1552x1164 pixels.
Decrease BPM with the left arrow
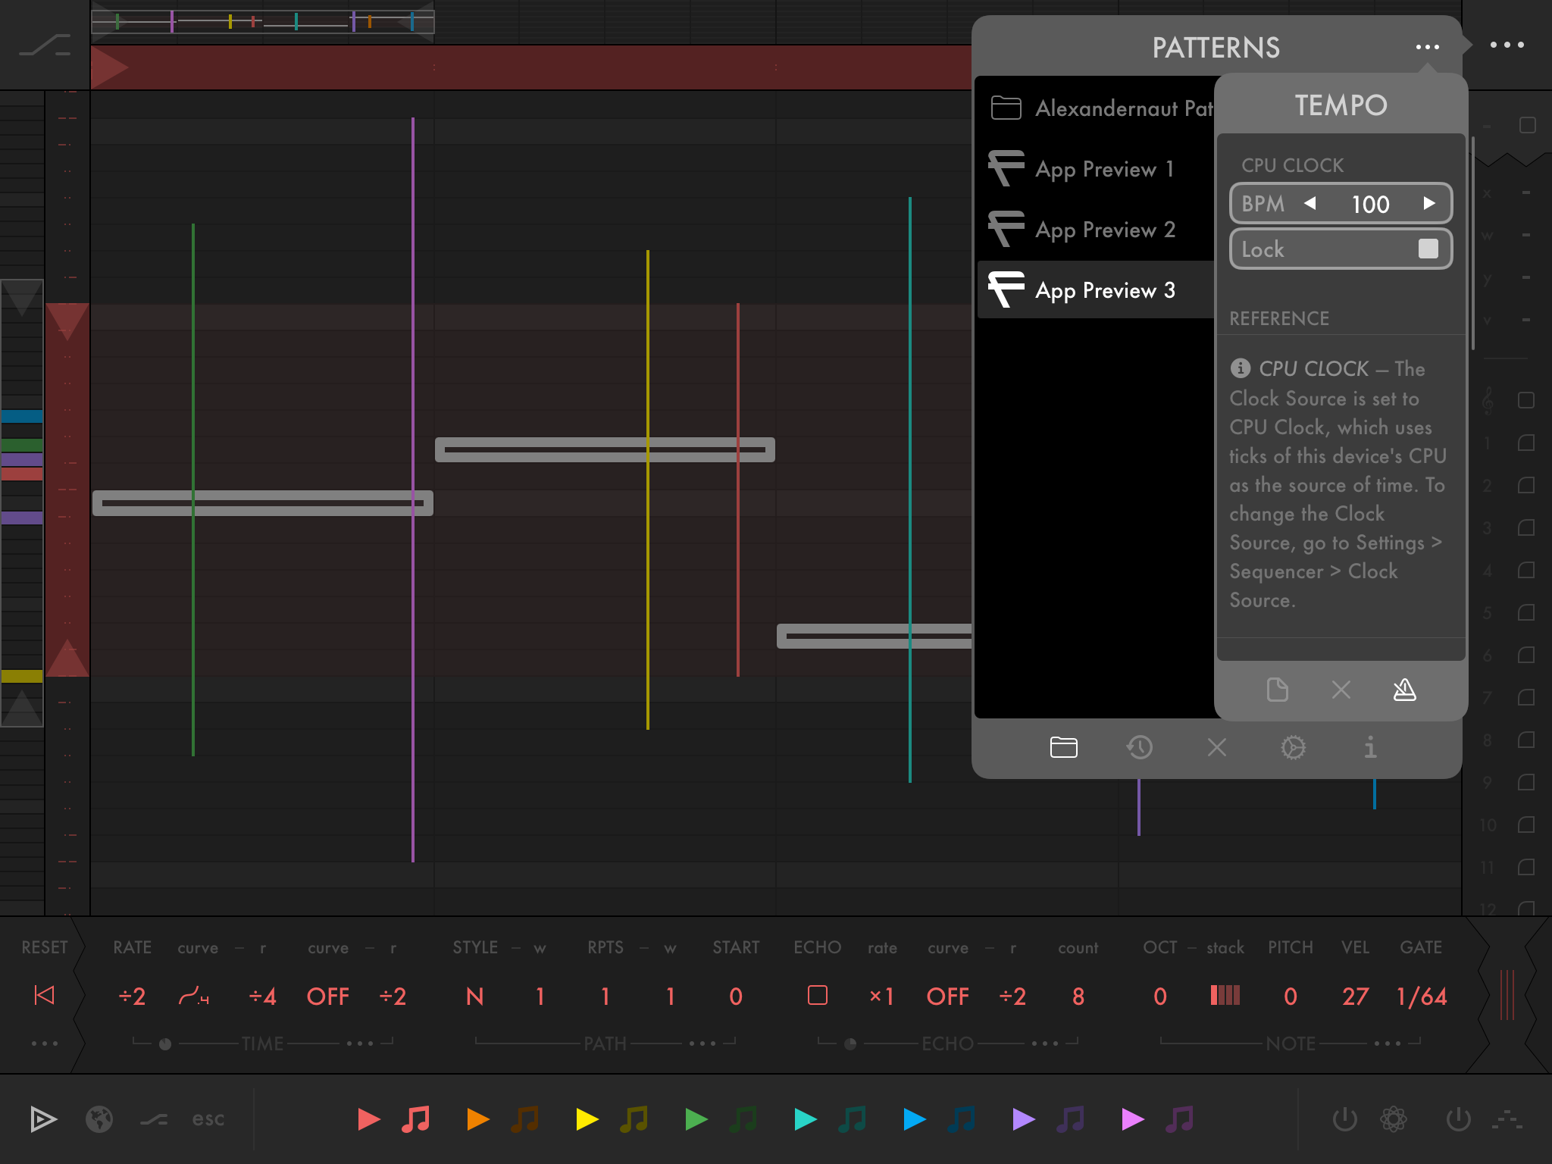[1310, 203]
